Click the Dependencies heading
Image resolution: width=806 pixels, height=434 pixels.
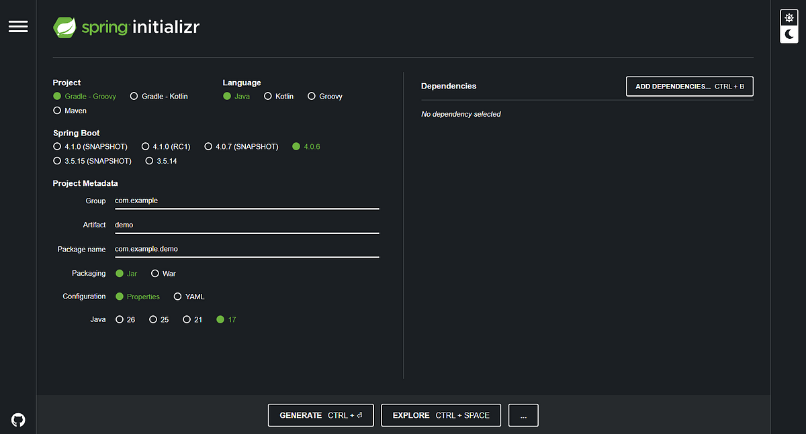coord(449,86)
